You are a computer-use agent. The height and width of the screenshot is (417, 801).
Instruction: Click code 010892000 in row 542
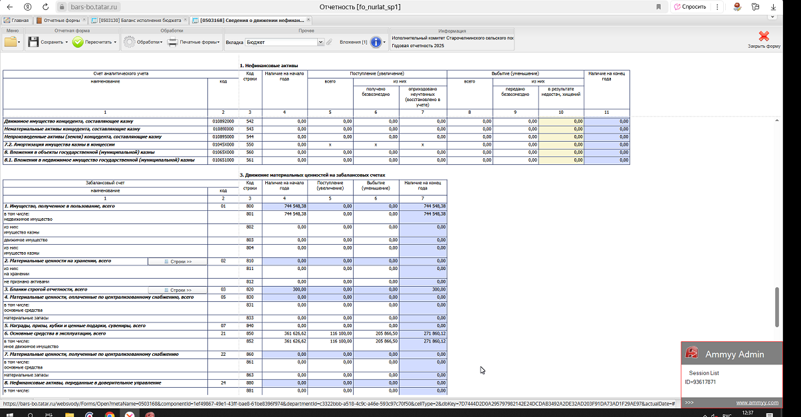(223, 122)
